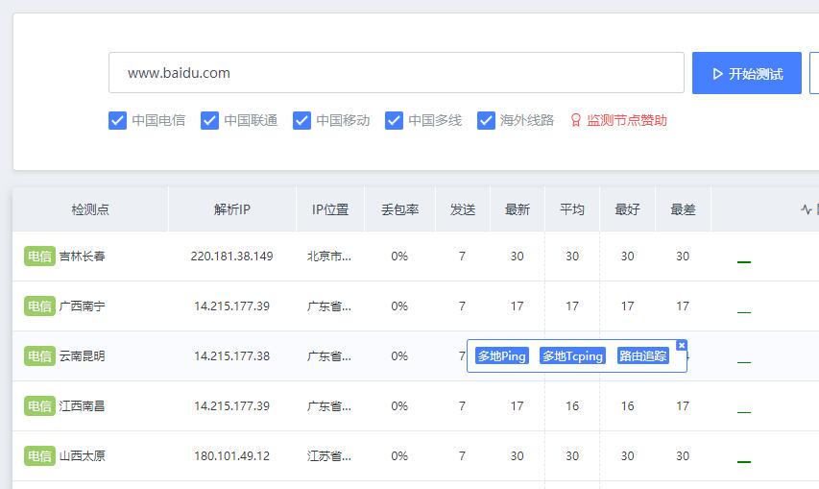Viewport: 819px width, 489px height.
Task: Click the 平均 column header
Action: 572,209
